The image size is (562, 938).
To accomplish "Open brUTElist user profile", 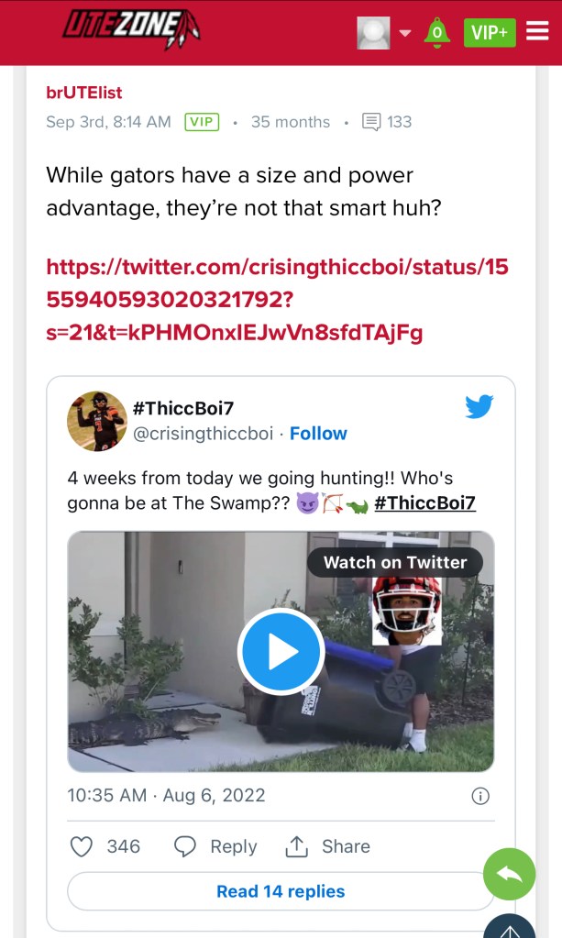I will pos(84,93).
